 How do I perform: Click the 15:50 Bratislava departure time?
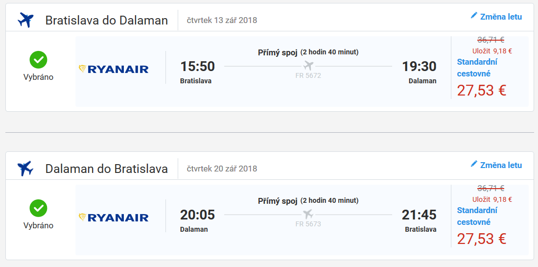(197, 66)
